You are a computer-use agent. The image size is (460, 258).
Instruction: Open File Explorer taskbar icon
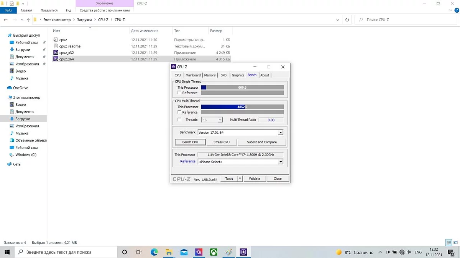169,252
